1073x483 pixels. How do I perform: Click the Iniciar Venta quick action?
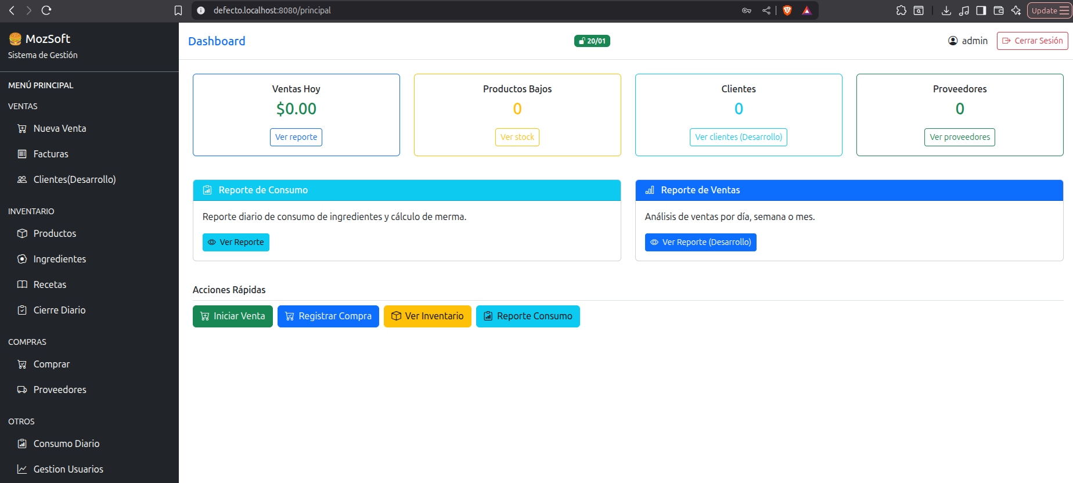point(232,316)
